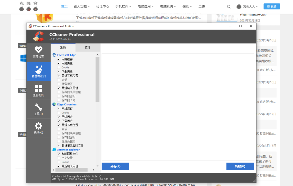Open the 电脑应用 dropdown menu
Screen dimensions: 293x186
[x=146, y=6]
